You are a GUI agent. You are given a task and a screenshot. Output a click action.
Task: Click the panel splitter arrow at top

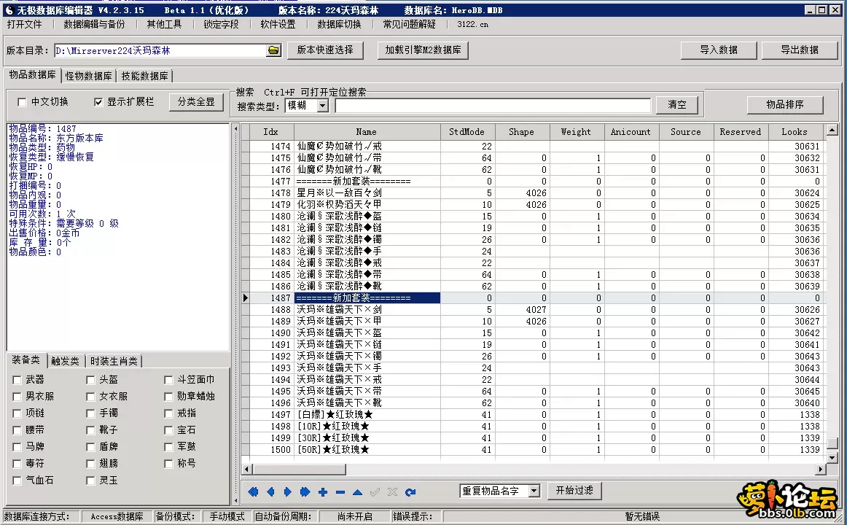[x=235, y=129]
